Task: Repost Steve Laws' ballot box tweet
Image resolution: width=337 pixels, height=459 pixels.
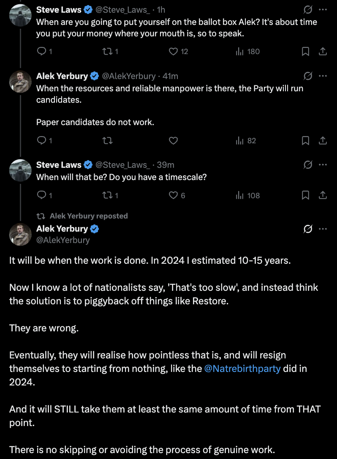Action: [108, 52]
